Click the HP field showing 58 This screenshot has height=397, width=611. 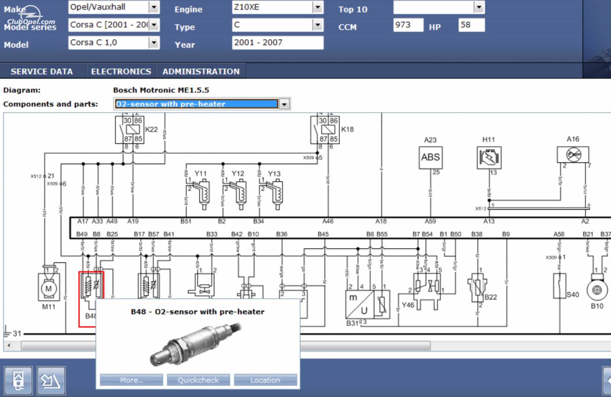pyautogui.click(x=472, y=25)
